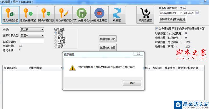The width and height of the screenshot is (209, 109).
Task: Click the 批量修改分组 button
Action: [x=108, y=39]
